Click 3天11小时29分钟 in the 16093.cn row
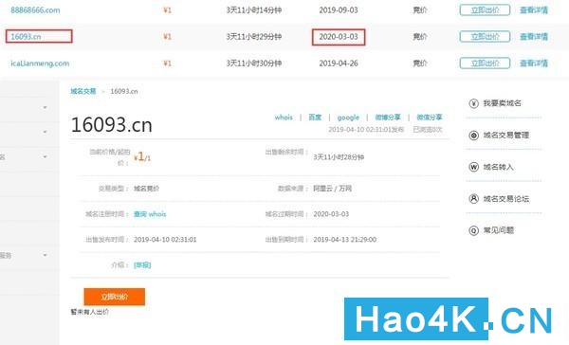The width and height of the screenshot is (569, 345). coord(254,37)
